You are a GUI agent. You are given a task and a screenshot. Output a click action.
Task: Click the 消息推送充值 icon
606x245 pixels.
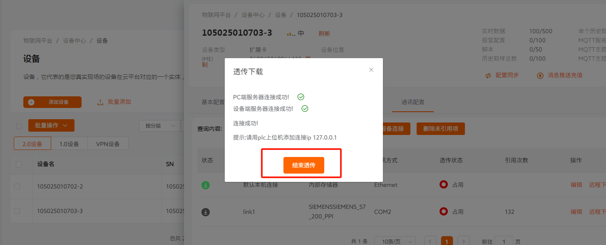tap(540, 76)
